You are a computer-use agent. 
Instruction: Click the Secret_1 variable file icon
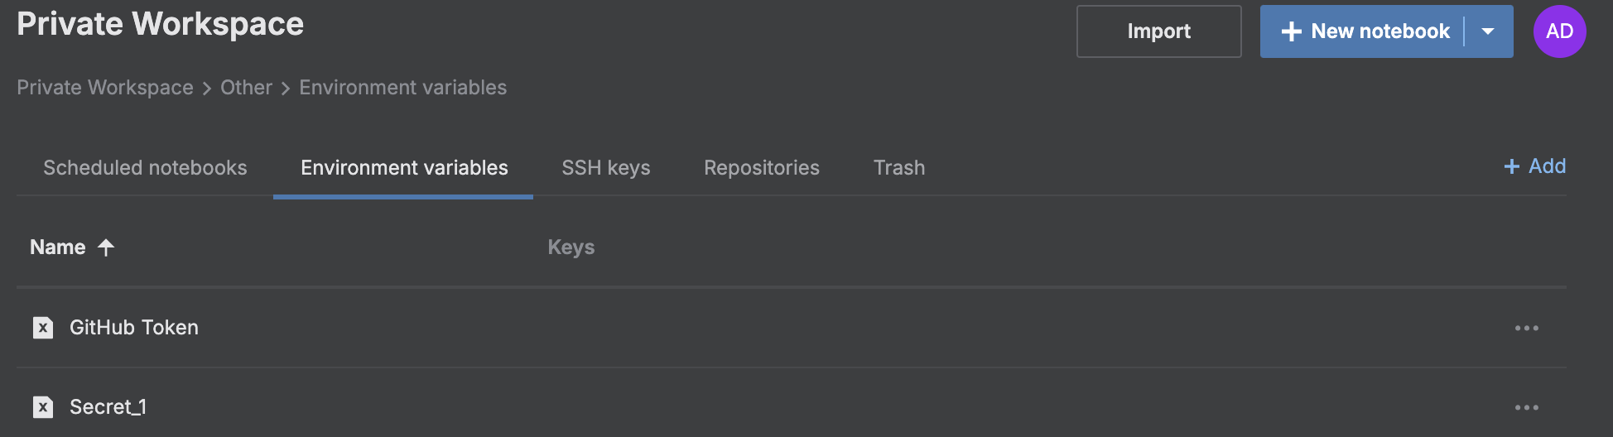(x=43, y=407)
